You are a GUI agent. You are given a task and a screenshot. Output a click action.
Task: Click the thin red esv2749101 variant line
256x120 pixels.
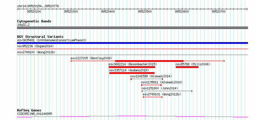click(x=152, y=97)
